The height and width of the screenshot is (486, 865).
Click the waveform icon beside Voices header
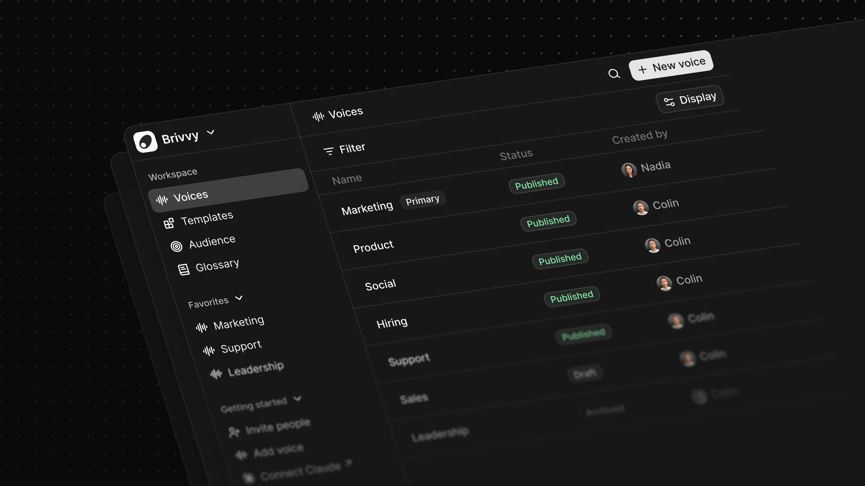coord(318,117)
